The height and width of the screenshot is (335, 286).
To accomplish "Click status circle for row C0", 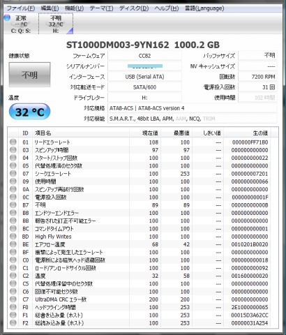I will pos(13,260).
